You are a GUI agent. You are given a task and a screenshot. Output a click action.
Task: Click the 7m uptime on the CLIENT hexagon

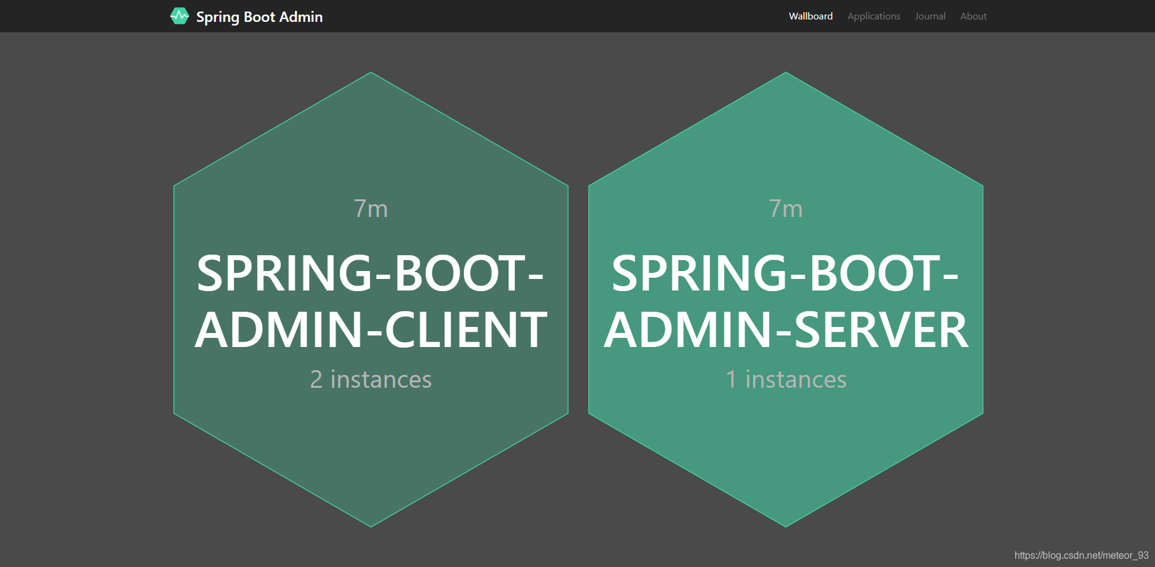[x=371, y=208]
